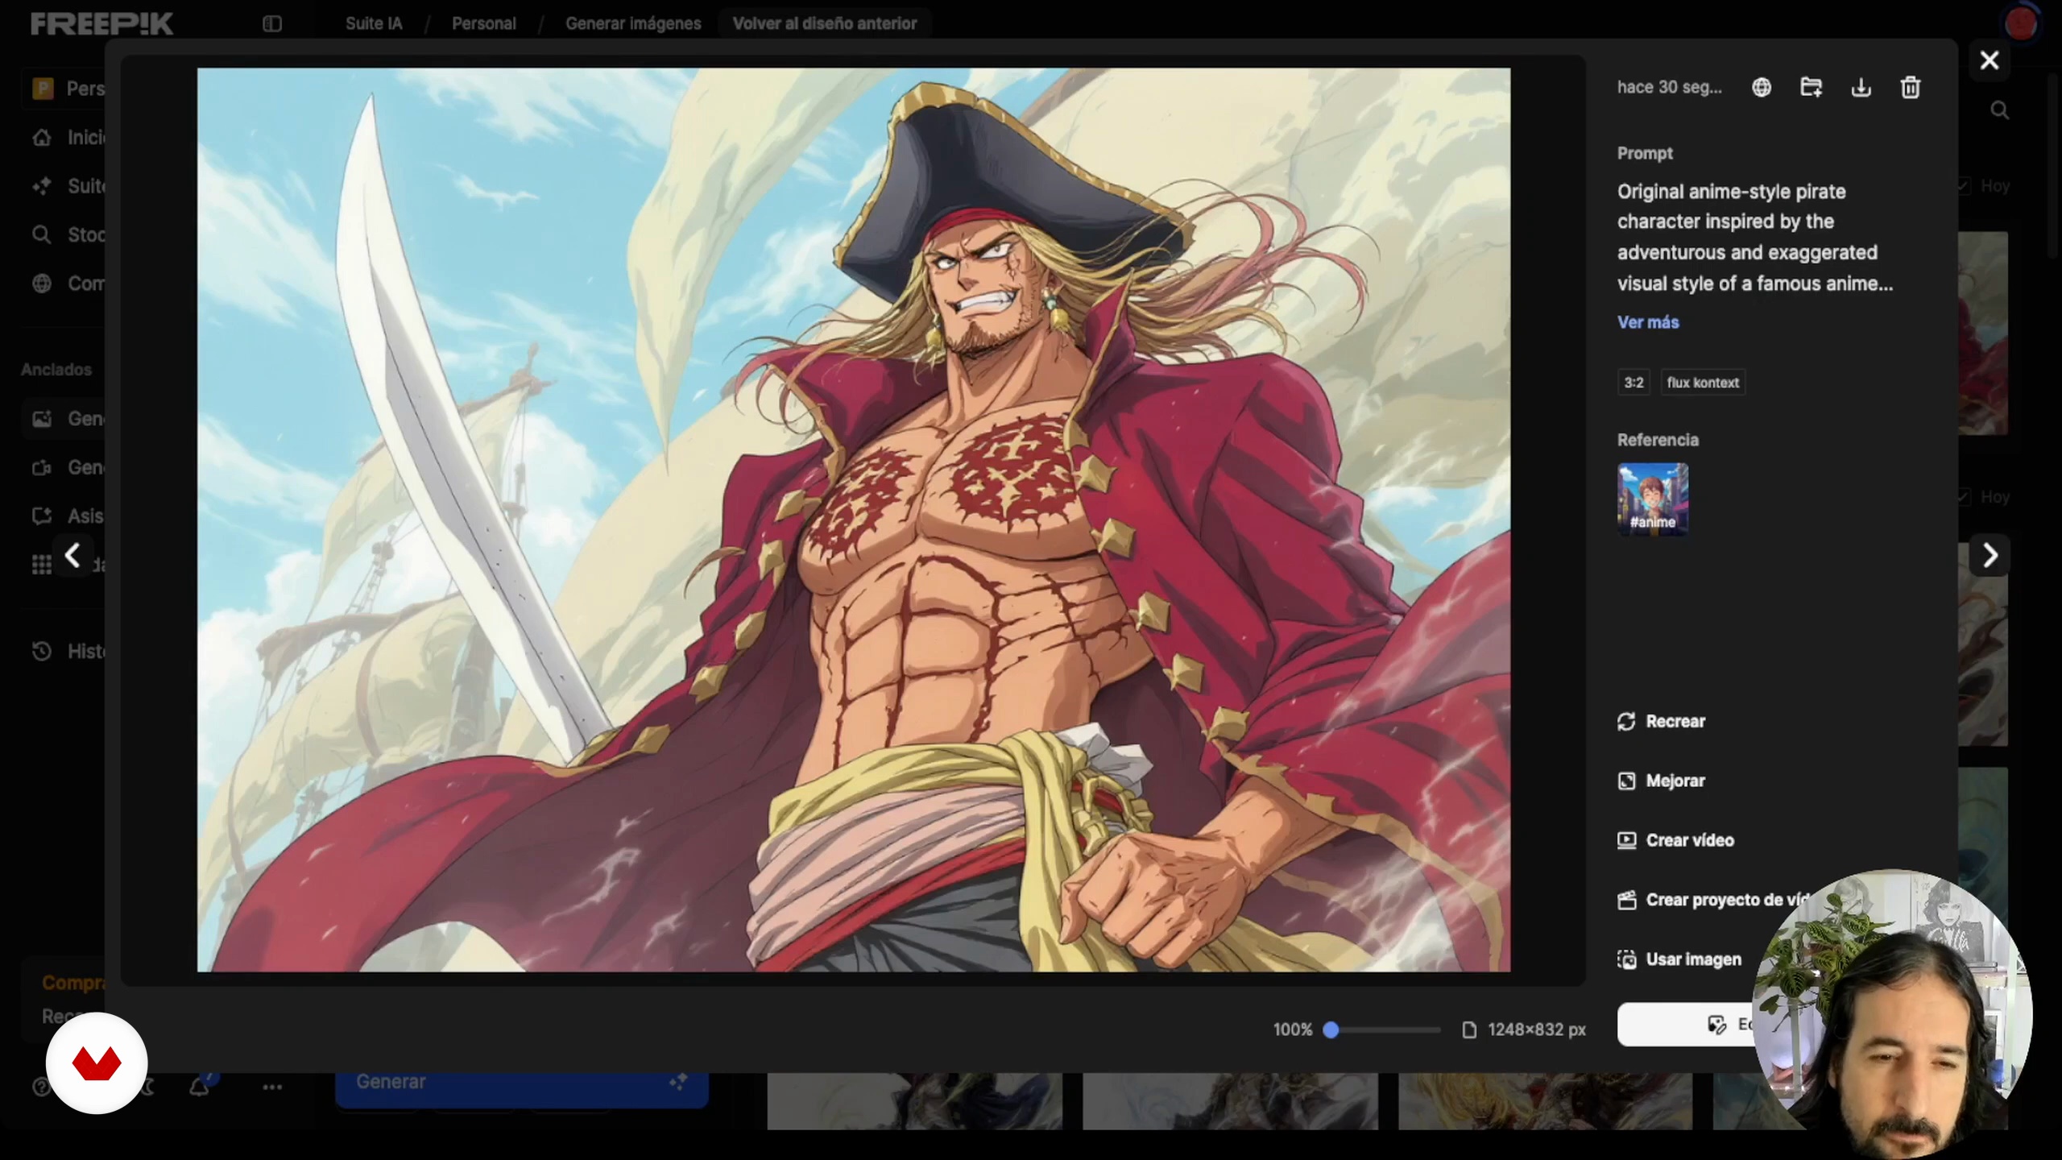Screen dimensions: 2062x1160
Task: Click Volver al diseño anterior
Action: click(825, 23)
